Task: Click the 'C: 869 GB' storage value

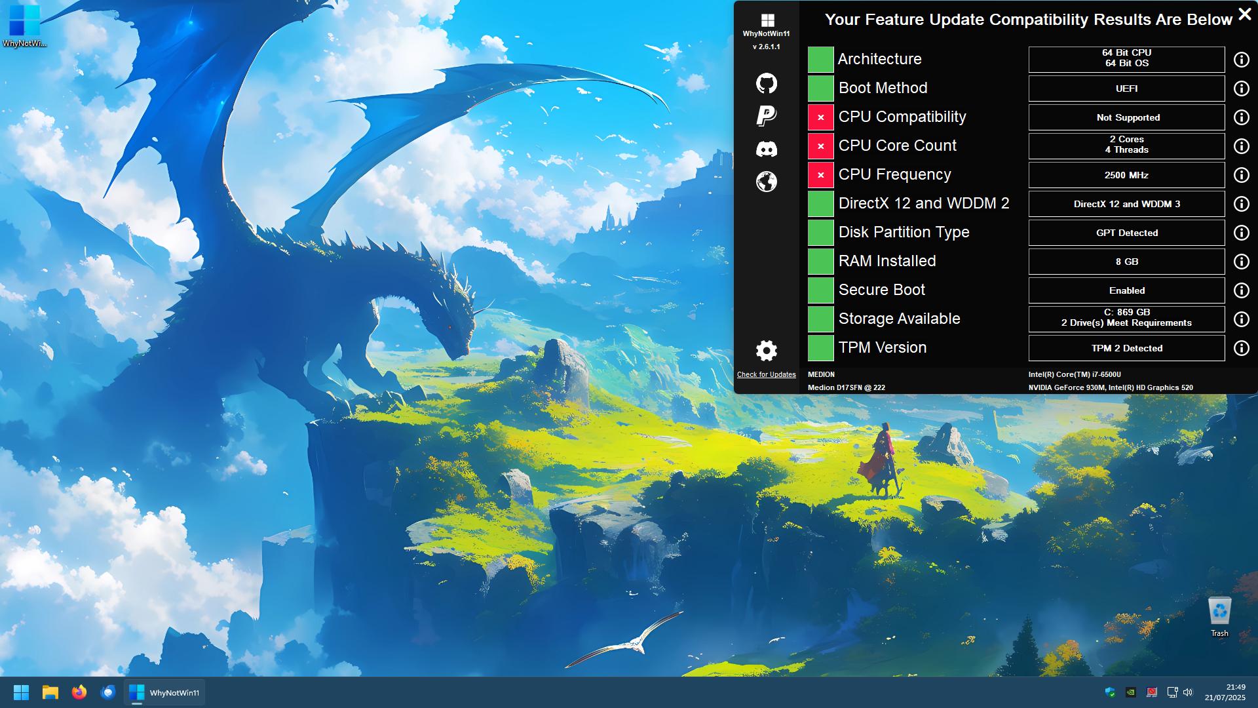Action: pyautogui.click(x=1126, y=319)
